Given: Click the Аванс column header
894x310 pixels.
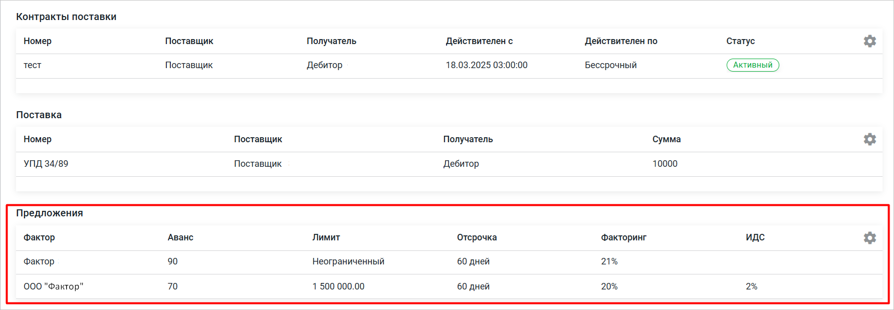Looking at the screenshot, I should pyautogui.click(x=180, y=237).
